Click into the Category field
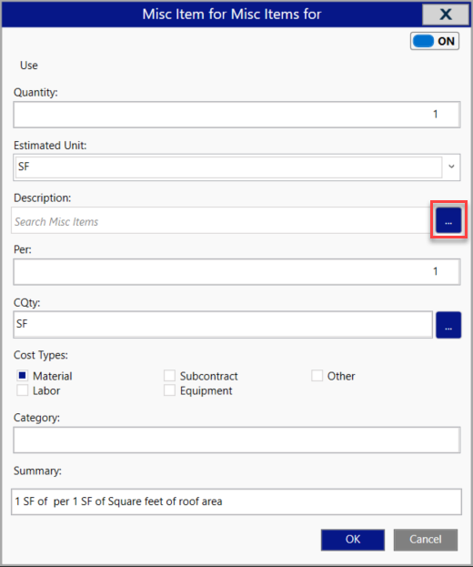 click(237, 440)
